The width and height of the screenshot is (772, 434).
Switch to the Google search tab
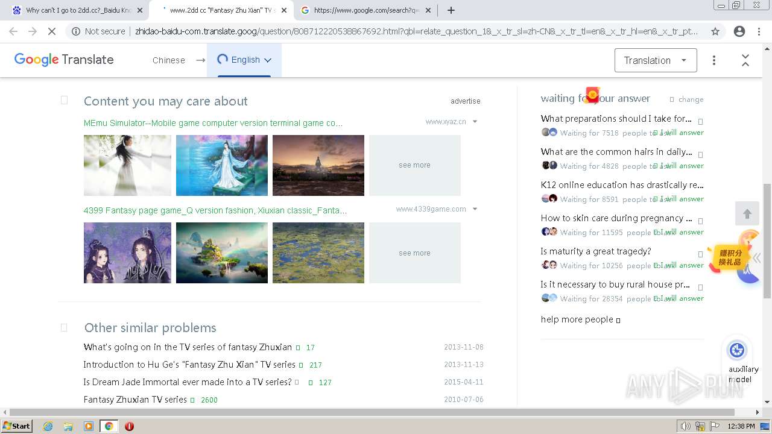pyautogui.click(x=365, y=10)
